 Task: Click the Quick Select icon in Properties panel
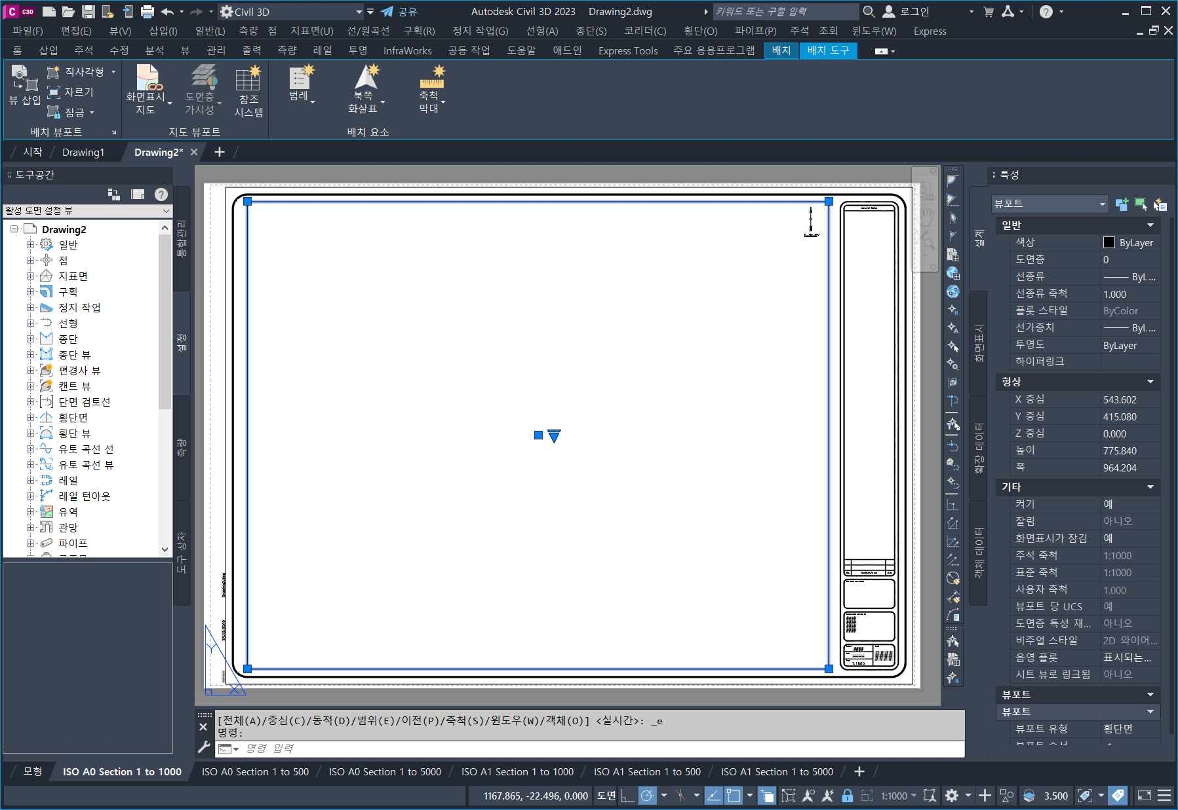pos(1160,204)
